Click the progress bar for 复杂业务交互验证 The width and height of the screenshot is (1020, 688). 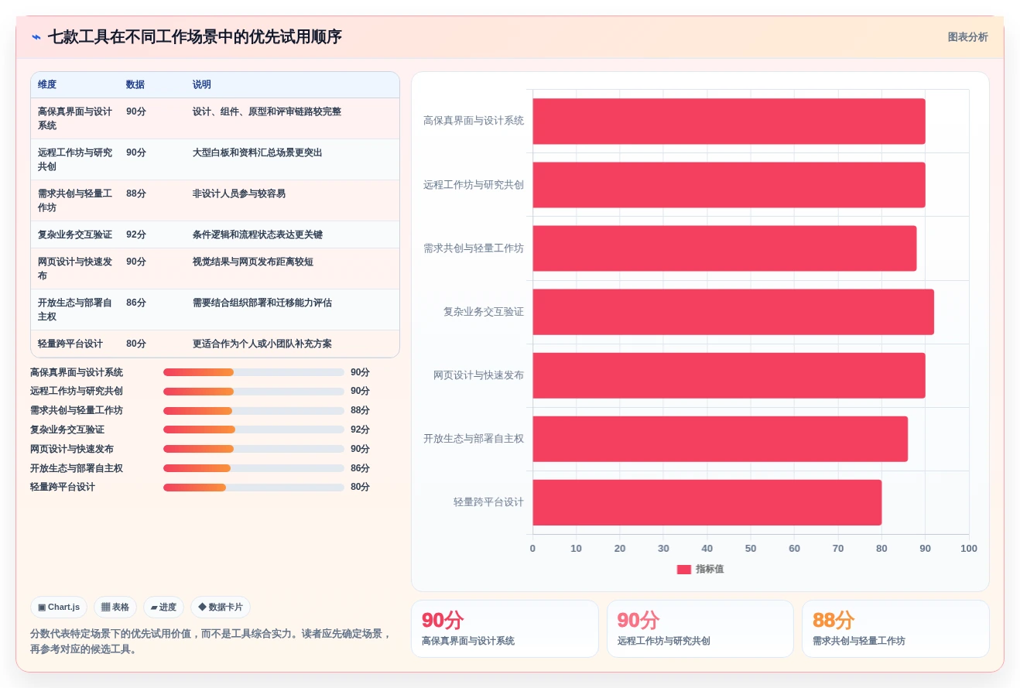pyautogui.click(x=254, y=430)
